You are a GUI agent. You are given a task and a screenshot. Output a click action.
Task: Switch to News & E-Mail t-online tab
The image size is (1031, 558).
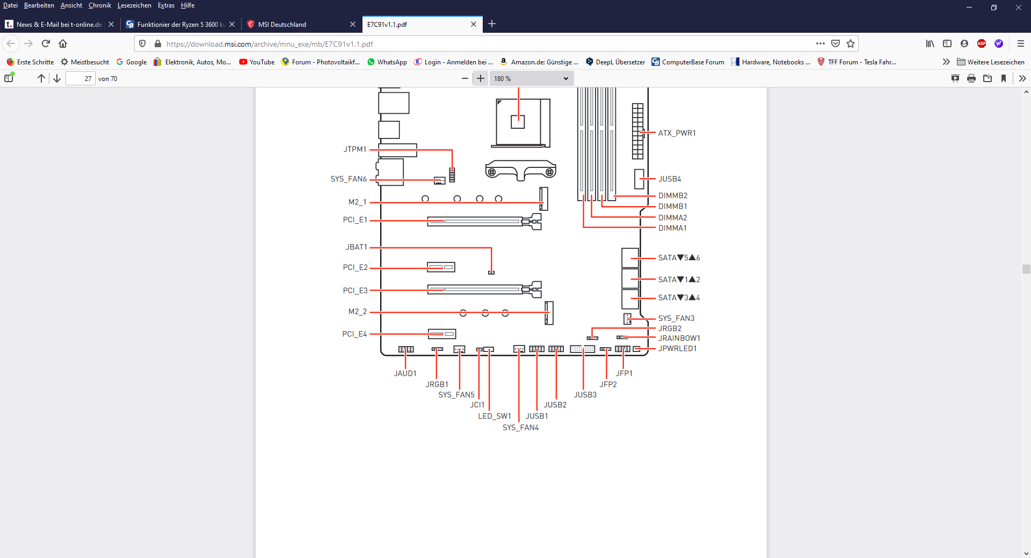click(59, 24)
